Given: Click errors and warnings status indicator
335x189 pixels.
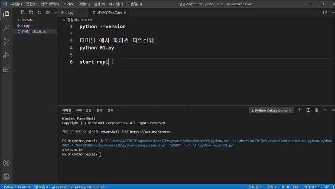Looking at the screenshot, I should pos(41,187).
